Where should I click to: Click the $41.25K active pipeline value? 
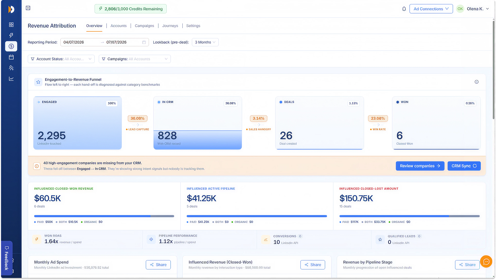pos(201,198)
